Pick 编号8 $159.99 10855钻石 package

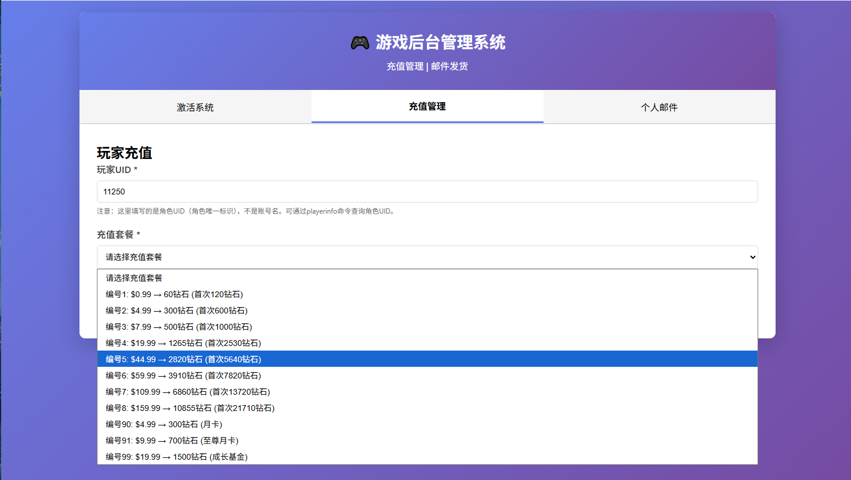pos(190,408)
